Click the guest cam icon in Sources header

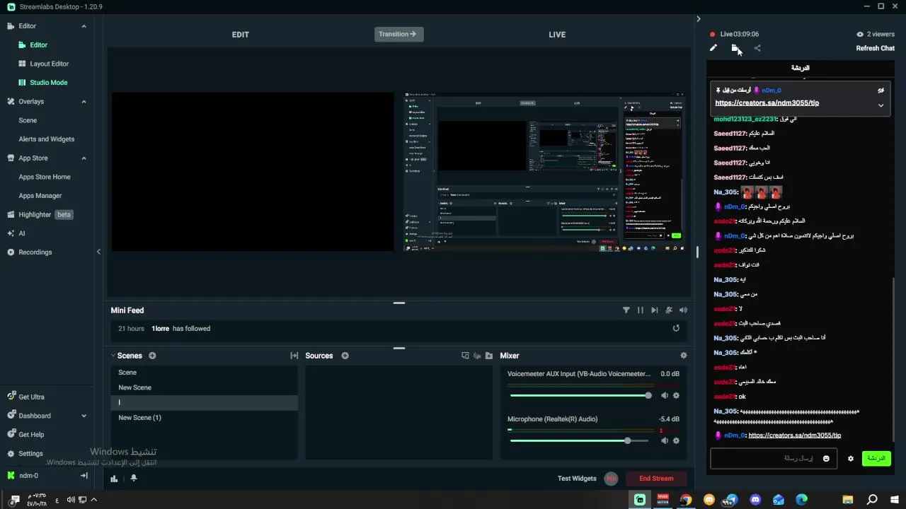477,356
